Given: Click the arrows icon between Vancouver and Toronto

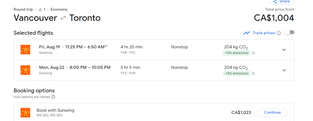Looking at the screenshot, I should point(63,18).
